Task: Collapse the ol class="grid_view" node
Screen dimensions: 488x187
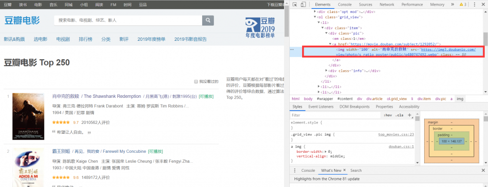Action: click(315, 17)
